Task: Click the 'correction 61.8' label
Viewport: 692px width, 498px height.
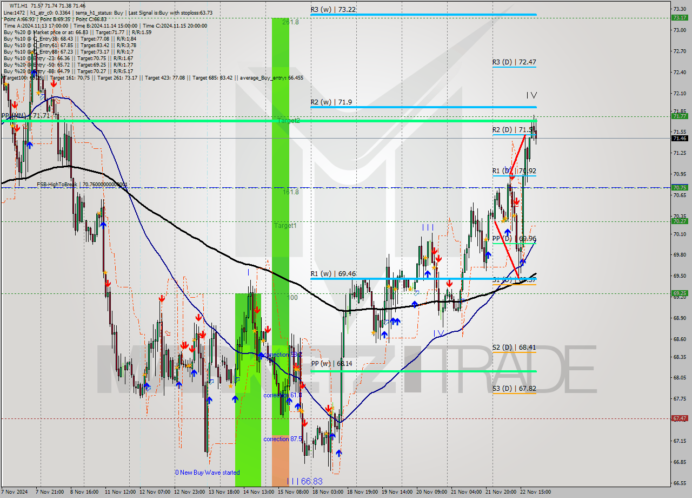Action: point(283,396)
